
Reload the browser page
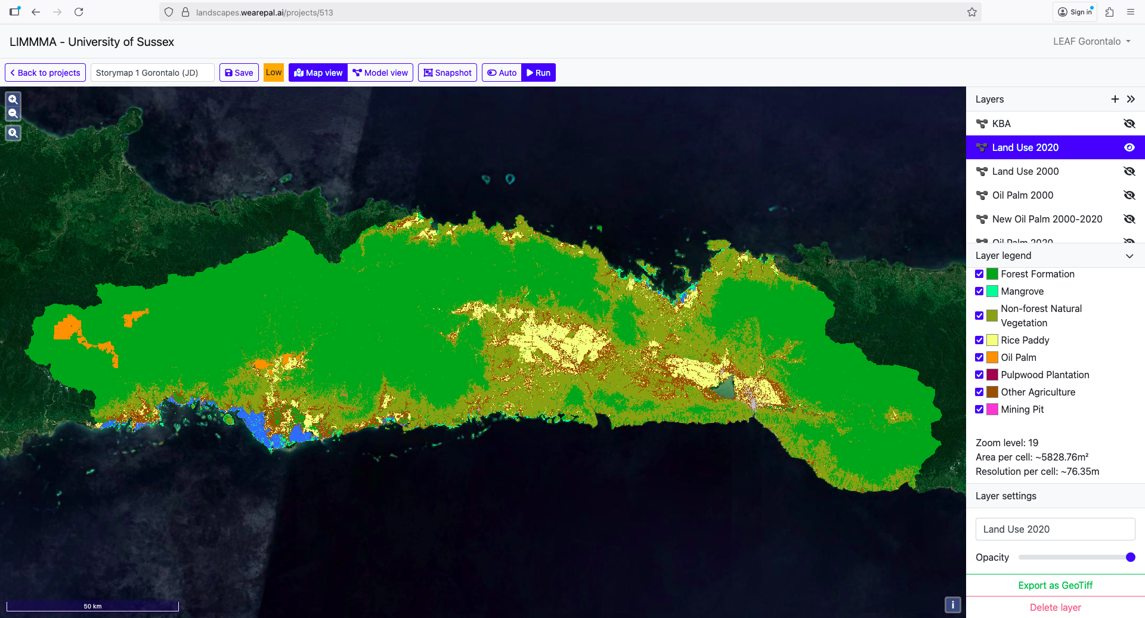[79, 12]
